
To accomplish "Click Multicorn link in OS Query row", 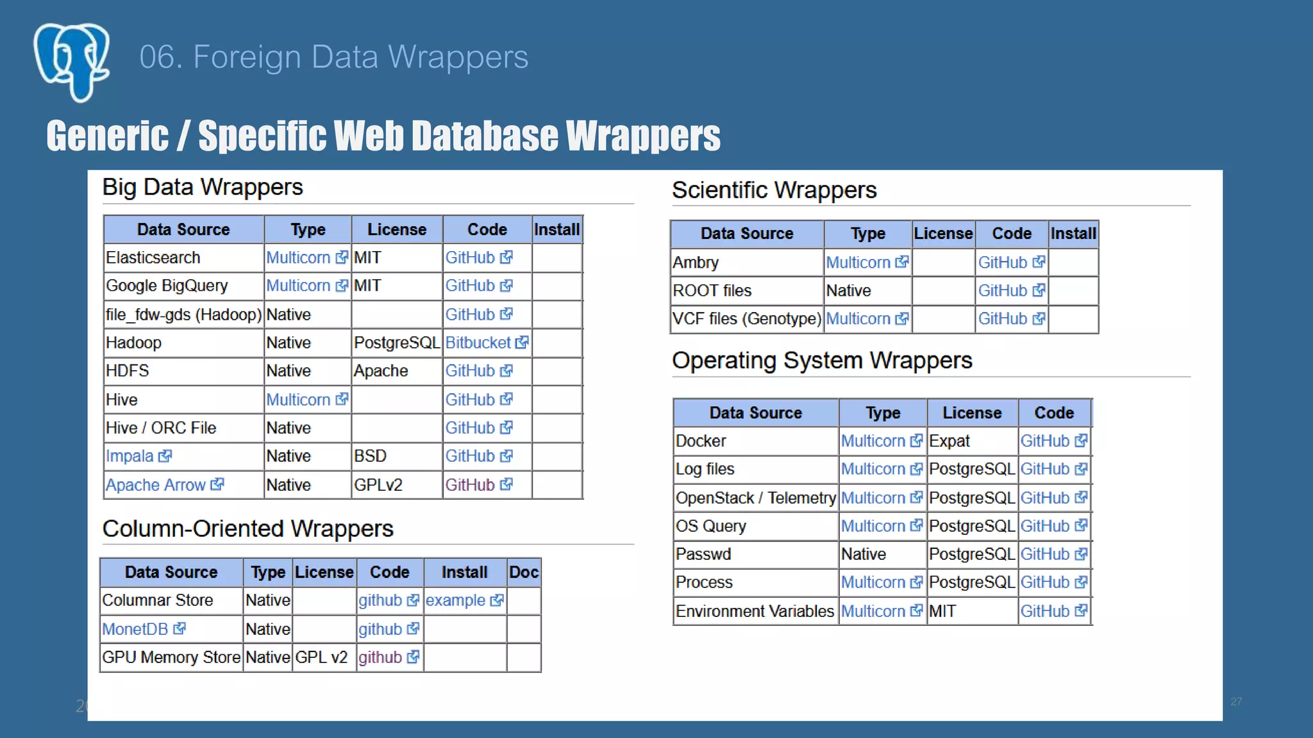I will 882,526.
